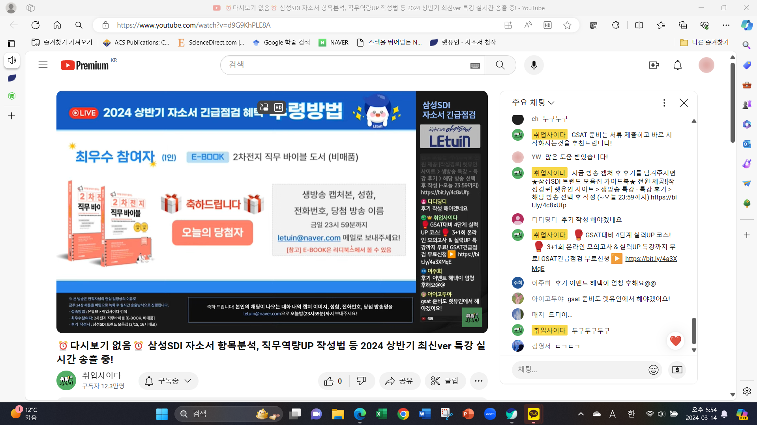This screenshot has height=425, width=757.
Task: Open the YouTube hamburger guide menu
Action: point(43,65)
